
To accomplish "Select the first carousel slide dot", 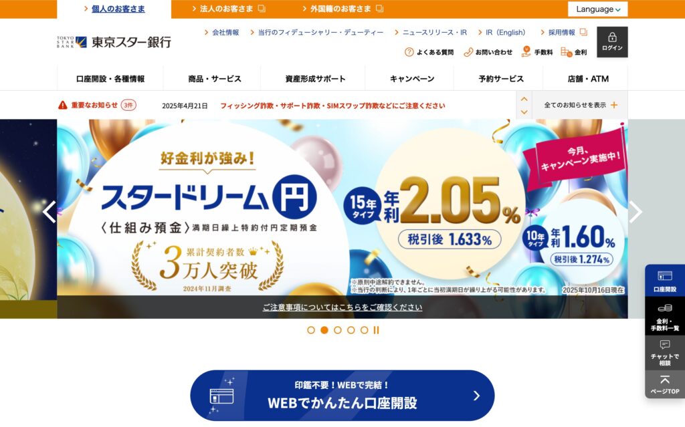I will point(311,330).
